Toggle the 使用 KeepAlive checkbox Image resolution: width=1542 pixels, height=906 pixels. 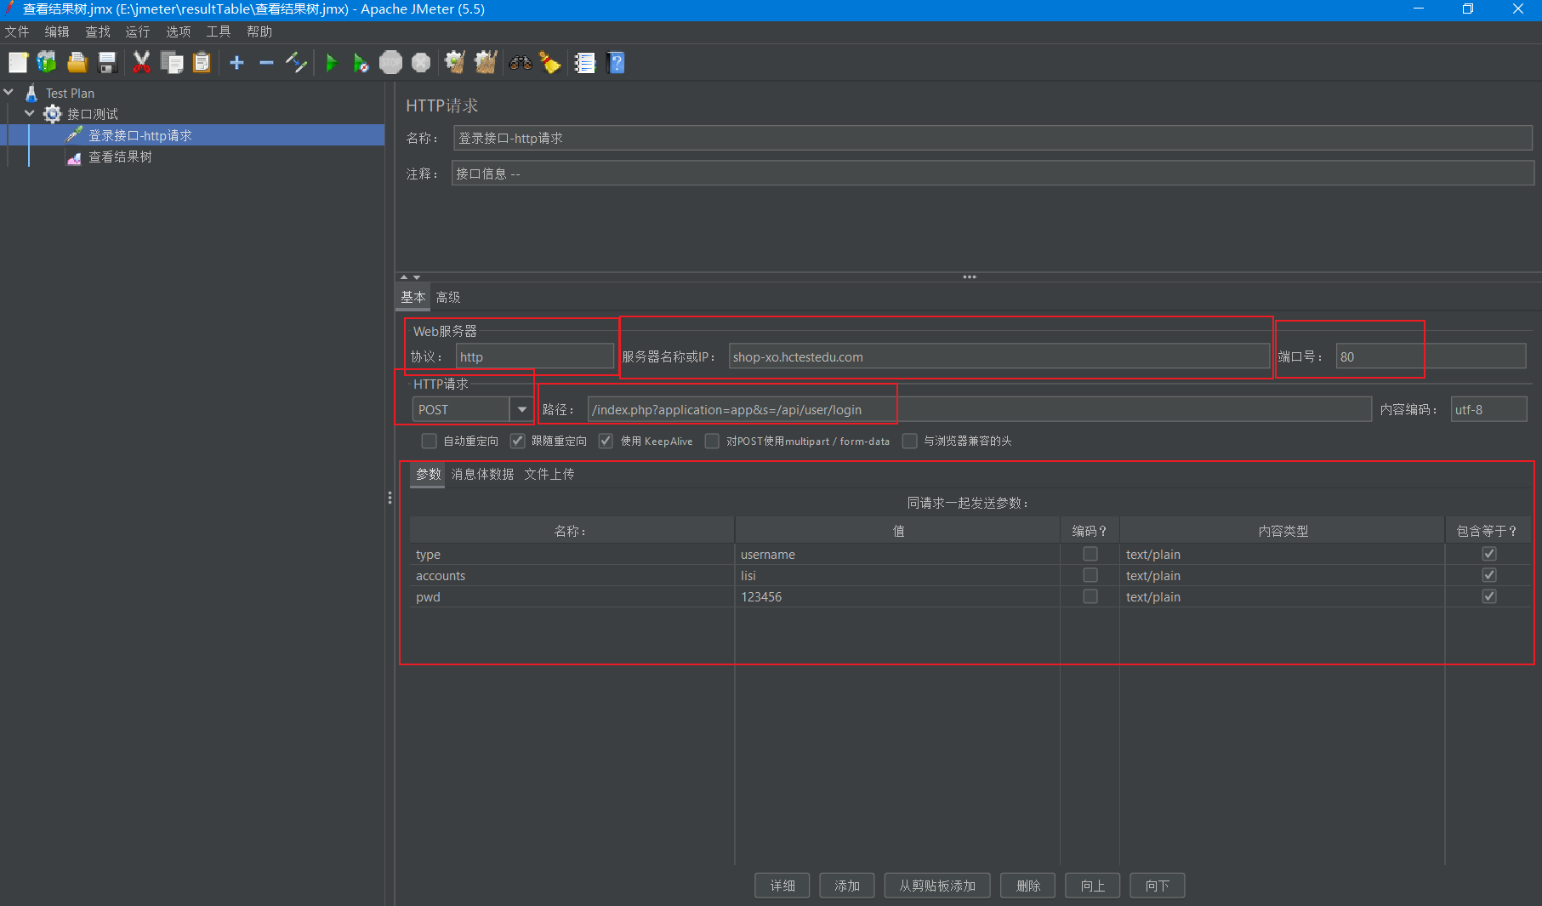[606, 441]
